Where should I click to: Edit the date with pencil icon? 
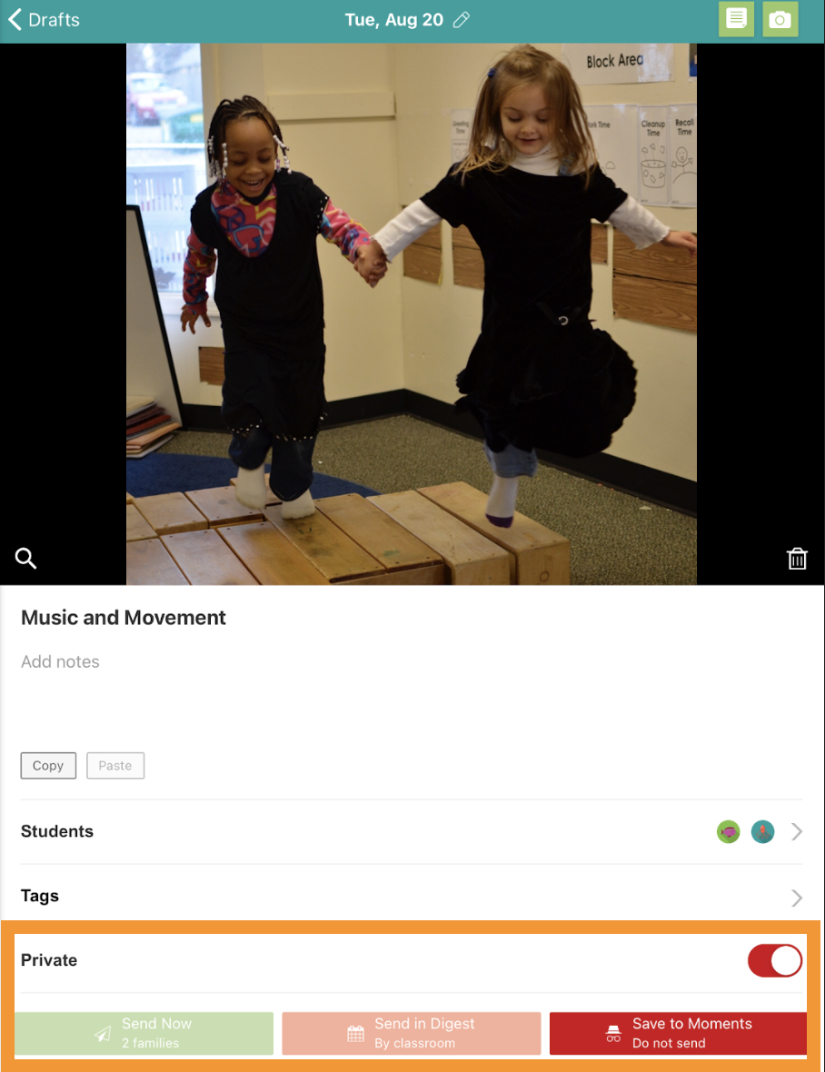(462, 20)
